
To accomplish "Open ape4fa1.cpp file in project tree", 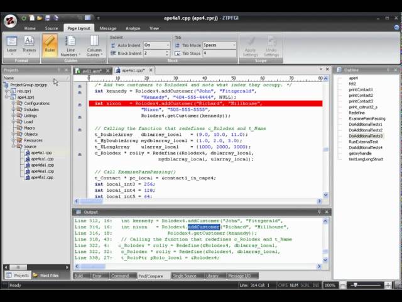I will 42,177.
